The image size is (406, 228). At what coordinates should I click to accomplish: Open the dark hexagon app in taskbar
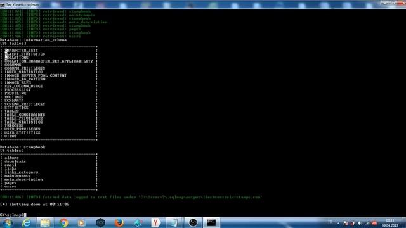(x=100, y=222)
